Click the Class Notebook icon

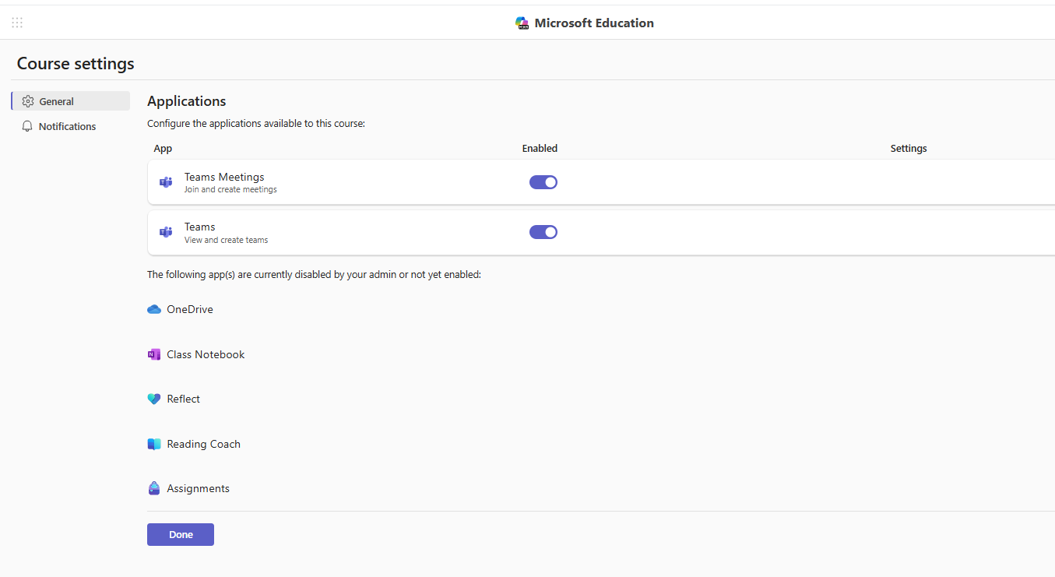pos(153,354)
